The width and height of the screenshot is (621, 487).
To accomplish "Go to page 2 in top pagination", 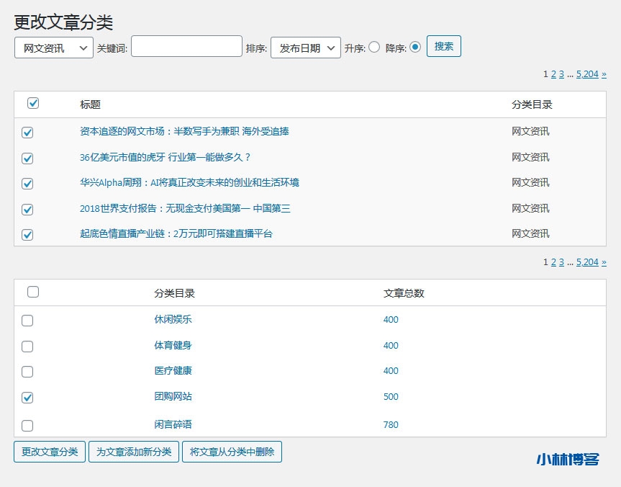I will [553, 73].
